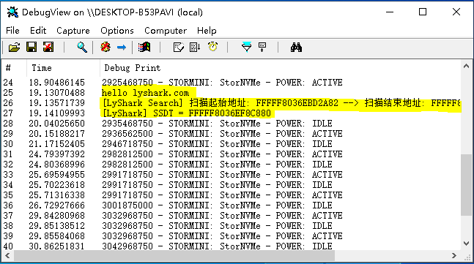Click timestamp 19.13070488 in row 25
Viewport: 474px width, 264px height.
pyautogui.click(x=57, y=93)
